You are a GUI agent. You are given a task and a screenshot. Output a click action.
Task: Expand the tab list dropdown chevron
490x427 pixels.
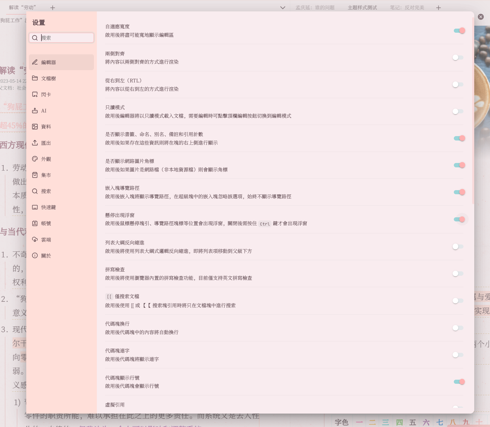click(282, 8)
